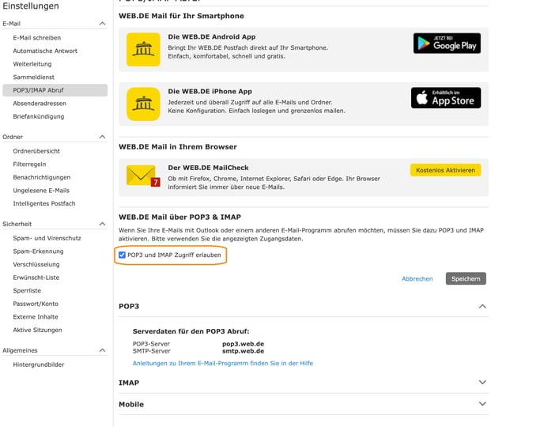The image size is (544, 427).
Task: Click Kostenlos Aktivieren button
Action: (x=445, y=170)
